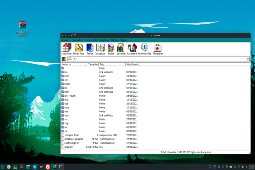Sort by the Nome column header
The image size is (255, 170).
[x=73, y=64]
